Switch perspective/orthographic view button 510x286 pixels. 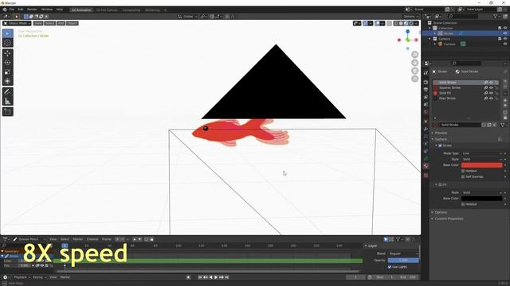pos(414,79)
